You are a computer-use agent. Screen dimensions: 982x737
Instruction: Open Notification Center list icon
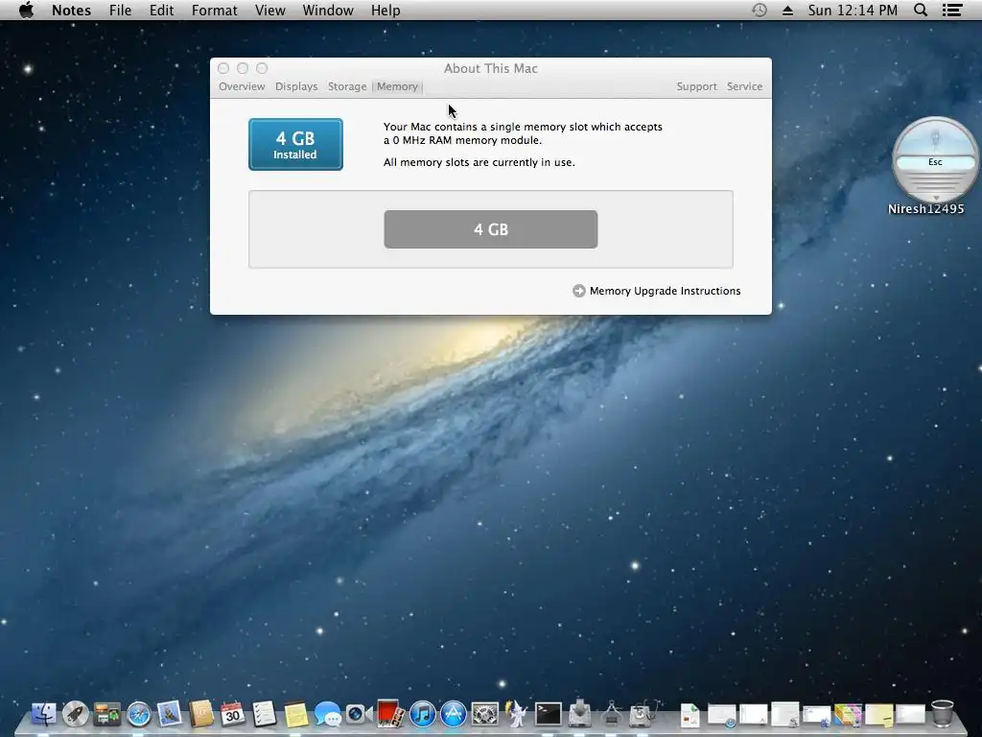click(952, 10)
